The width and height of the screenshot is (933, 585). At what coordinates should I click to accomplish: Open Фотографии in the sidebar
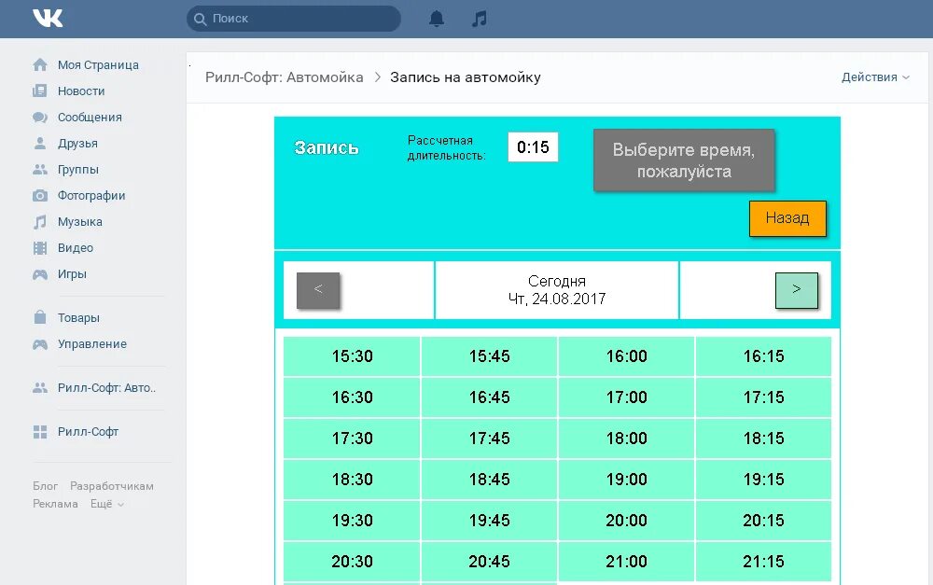pyautogui.click(x=91, y=196)
